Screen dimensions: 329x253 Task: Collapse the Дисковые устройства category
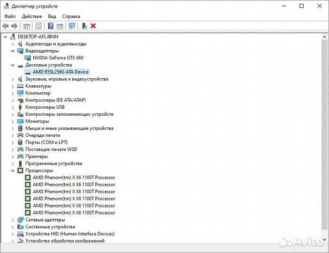click(x=13, y=65)
